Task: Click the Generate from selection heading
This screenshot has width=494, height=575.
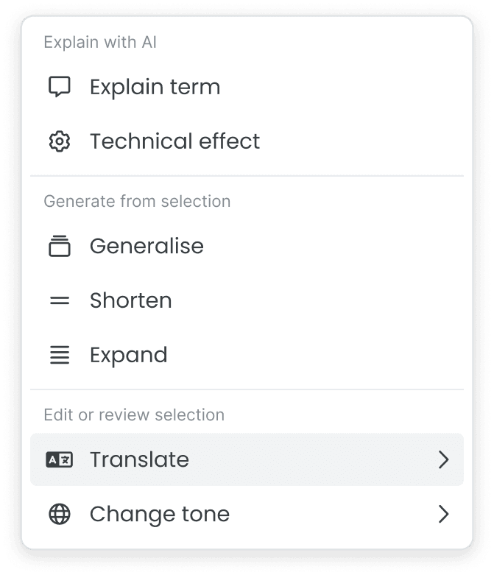Action: (x=137, y=201)
